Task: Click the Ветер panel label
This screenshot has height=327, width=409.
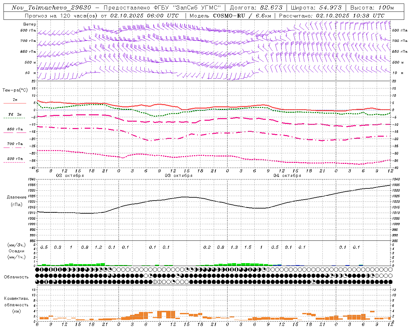Action: (30, 24)
